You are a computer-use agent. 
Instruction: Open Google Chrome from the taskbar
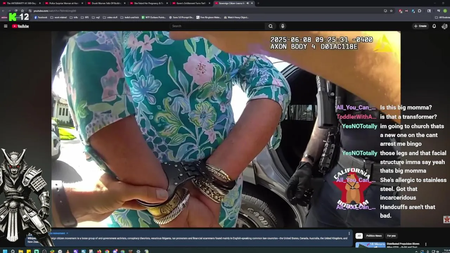pyautogui.click(x=107, y=251)
